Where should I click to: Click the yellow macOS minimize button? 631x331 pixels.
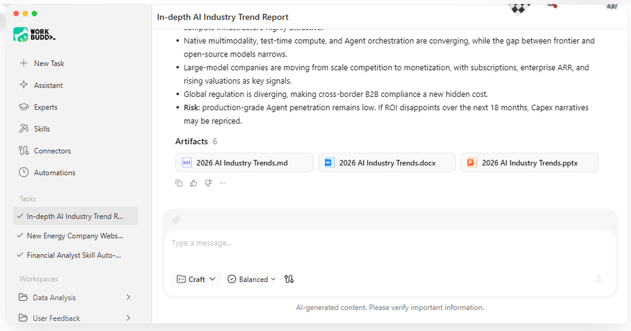coord(25,14)
